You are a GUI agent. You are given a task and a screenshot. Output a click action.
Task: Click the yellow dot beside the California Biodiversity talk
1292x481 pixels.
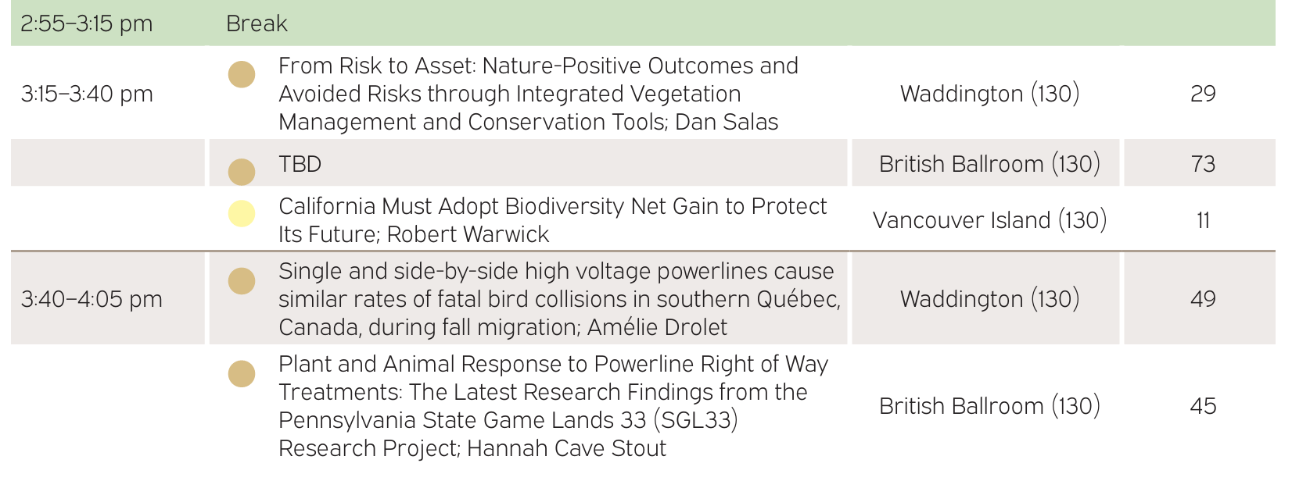click(242, 213)
